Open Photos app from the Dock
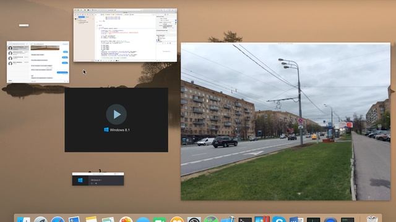 pos(126,220)
